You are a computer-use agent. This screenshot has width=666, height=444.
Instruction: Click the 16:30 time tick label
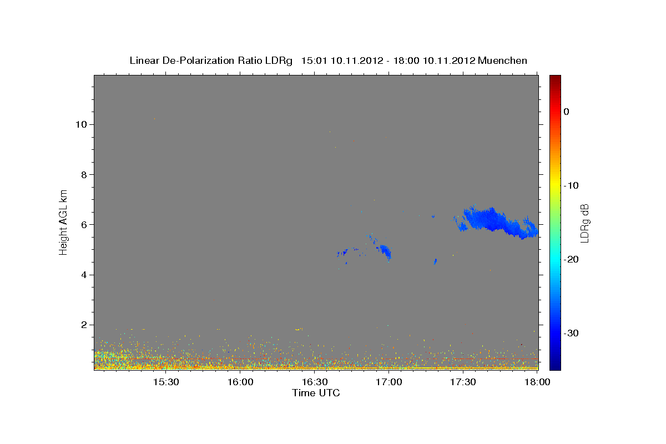pos(315,382)
